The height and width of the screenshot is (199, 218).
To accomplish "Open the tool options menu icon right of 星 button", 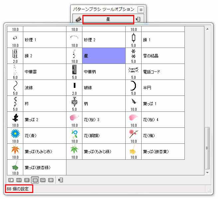I will tap(138, 19).
